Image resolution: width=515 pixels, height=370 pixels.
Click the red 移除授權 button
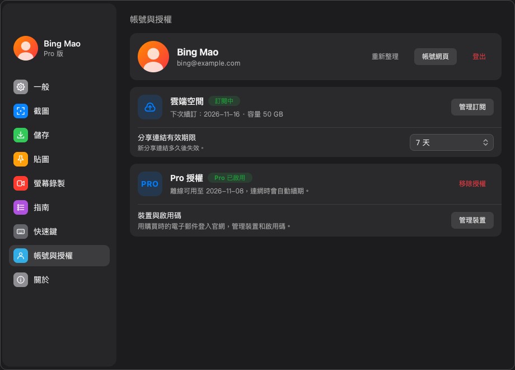tap(472, 183)
